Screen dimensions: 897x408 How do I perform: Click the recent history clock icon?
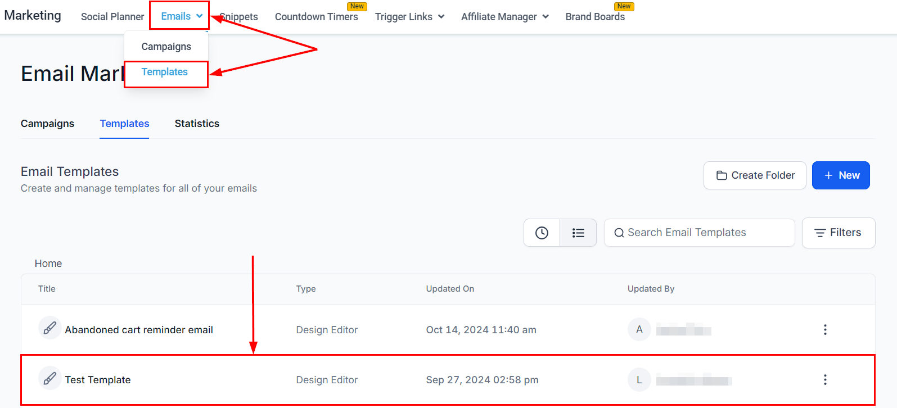542,233
